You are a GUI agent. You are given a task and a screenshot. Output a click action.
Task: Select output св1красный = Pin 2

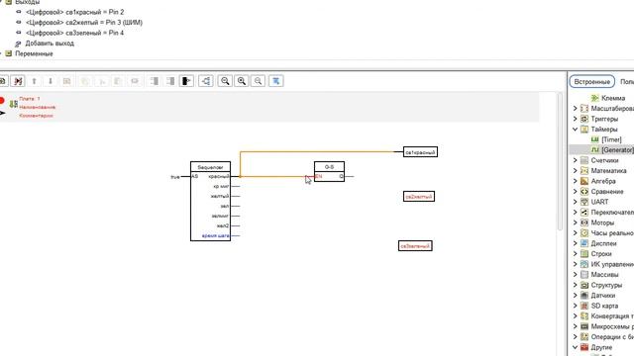tap(75, 12)
